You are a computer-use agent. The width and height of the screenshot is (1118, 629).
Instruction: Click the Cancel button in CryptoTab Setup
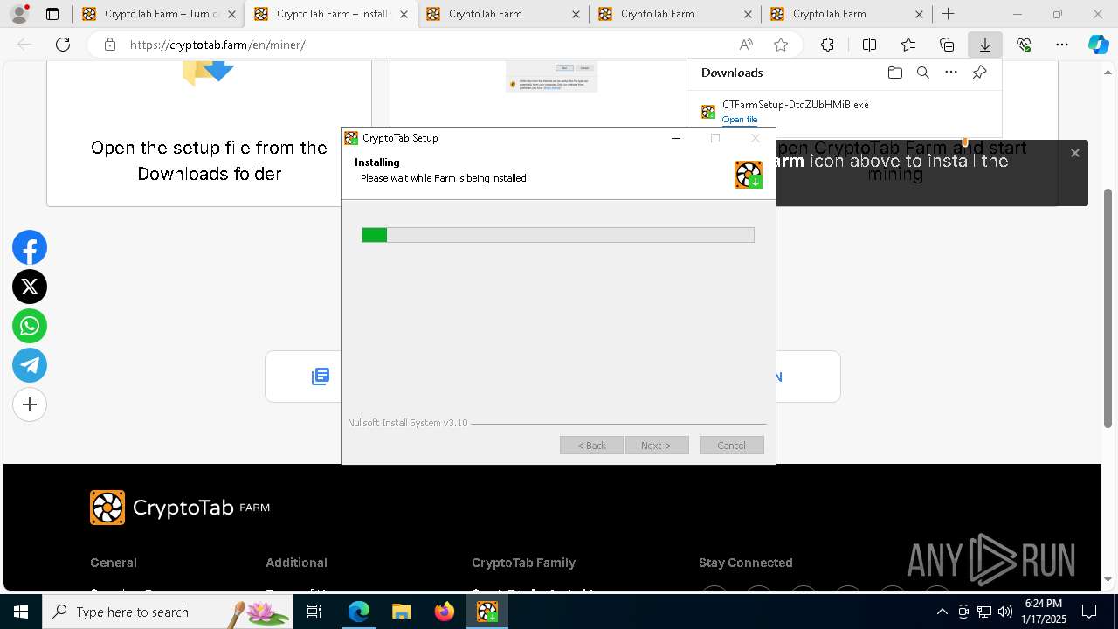coord(732,446)
